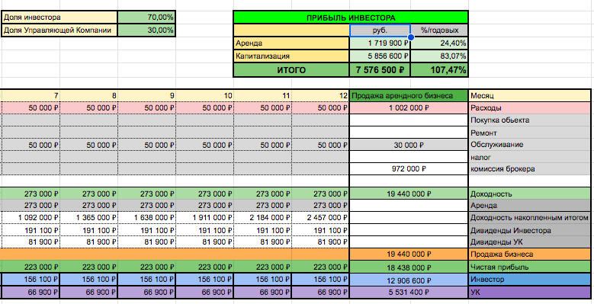Select the 'руб.' header cell

380,30
